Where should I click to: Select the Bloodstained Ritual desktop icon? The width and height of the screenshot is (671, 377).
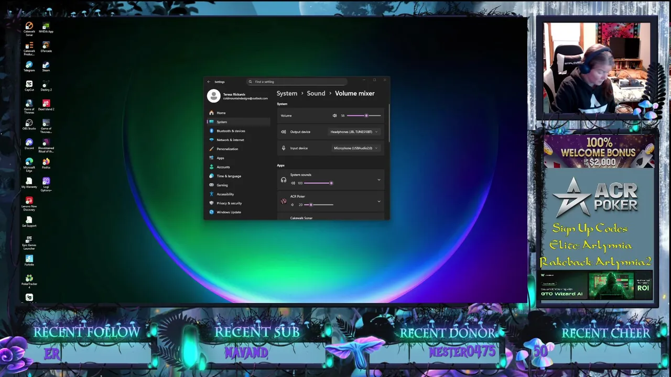point(46,146)
